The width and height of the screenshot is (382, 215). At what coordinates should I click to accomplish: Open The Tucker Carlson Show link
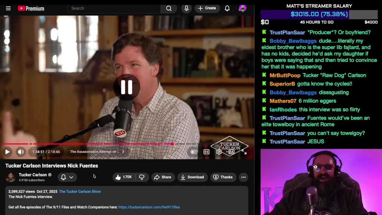click(80, 191)
